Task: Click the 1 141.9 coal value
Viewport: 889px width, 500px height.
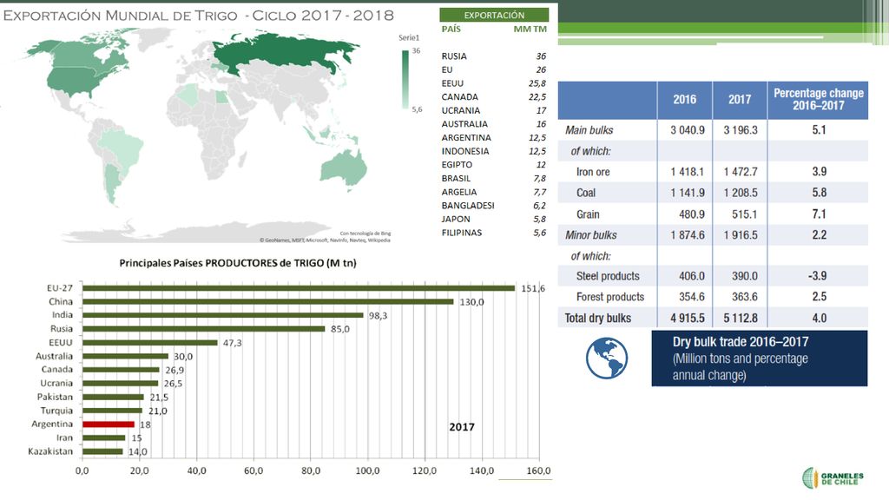Action: pyautogui.click(x=688, y=194)
